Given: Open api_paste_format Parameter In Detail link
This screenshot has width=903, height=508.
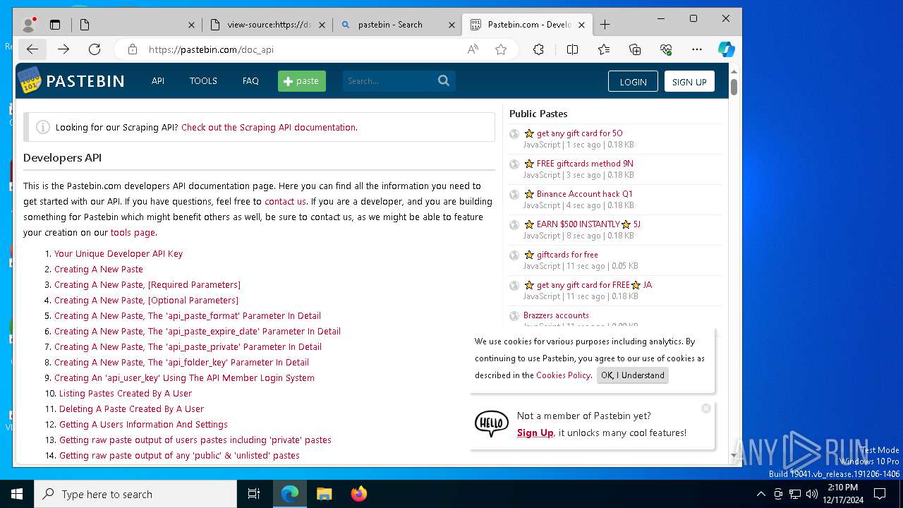Looking at the screenshot, I should click(x=188, y=316).
